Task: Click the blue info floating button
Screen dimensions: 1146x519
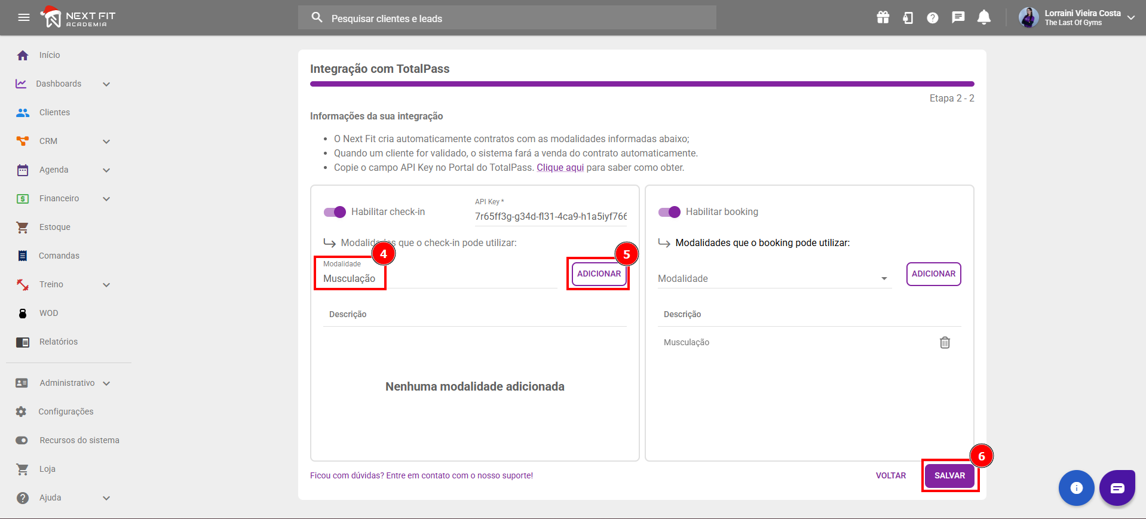Action: coord(1077,488)
